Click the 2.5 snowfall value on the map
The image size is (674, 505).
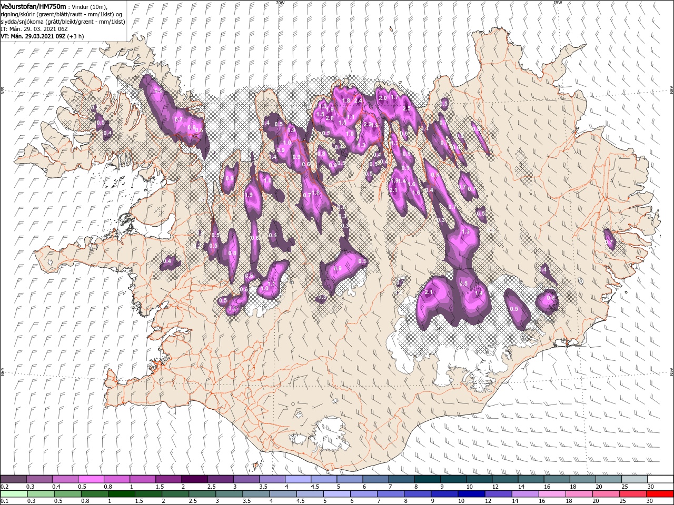(x=406, y=108)
